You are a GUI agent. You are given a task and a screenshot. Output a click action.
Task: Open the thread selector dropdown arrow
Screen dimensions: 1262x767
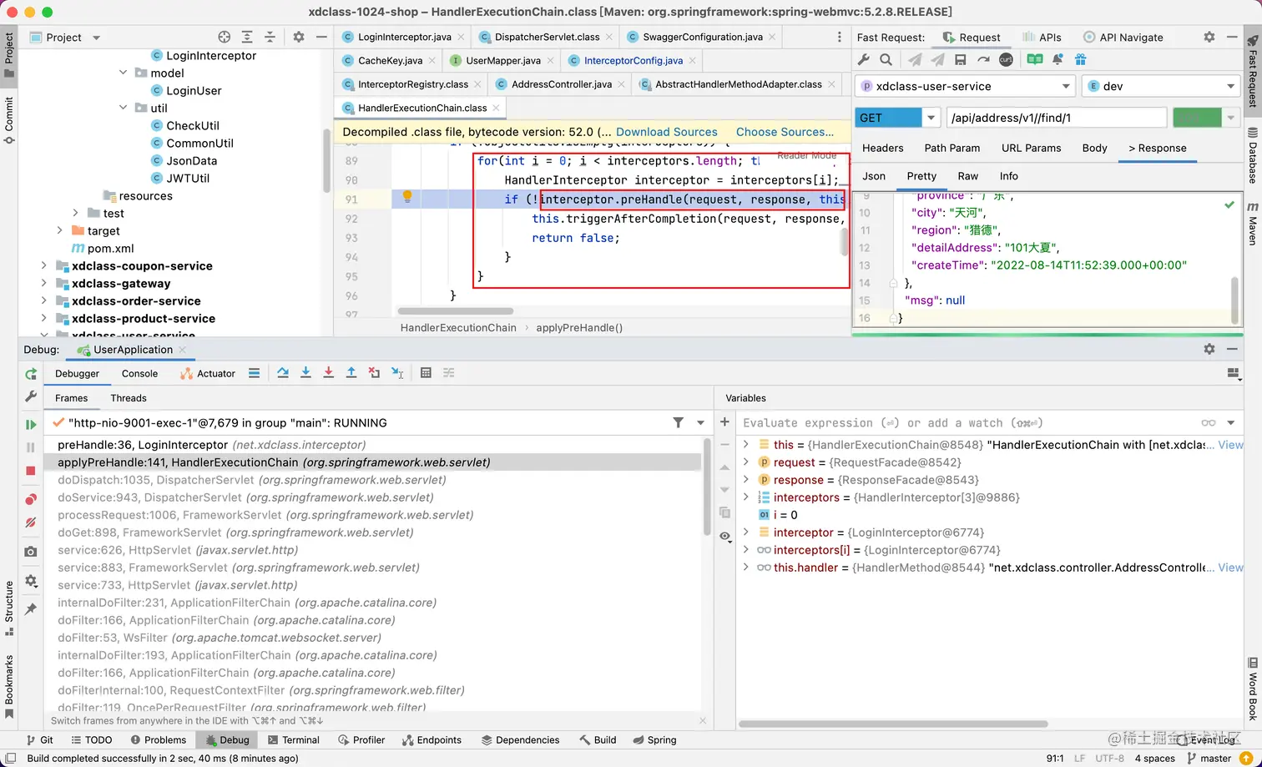pos(701,423)
